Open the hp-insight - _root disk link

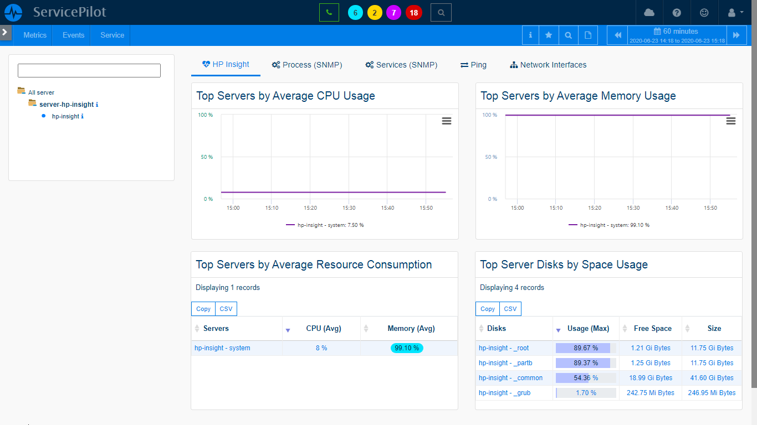coord(504,348)
